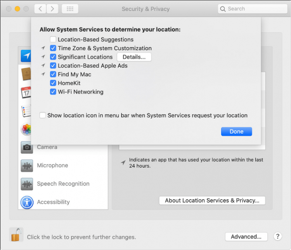Open Significant Locations Details

pyautogui.click(x=134, y=57)
